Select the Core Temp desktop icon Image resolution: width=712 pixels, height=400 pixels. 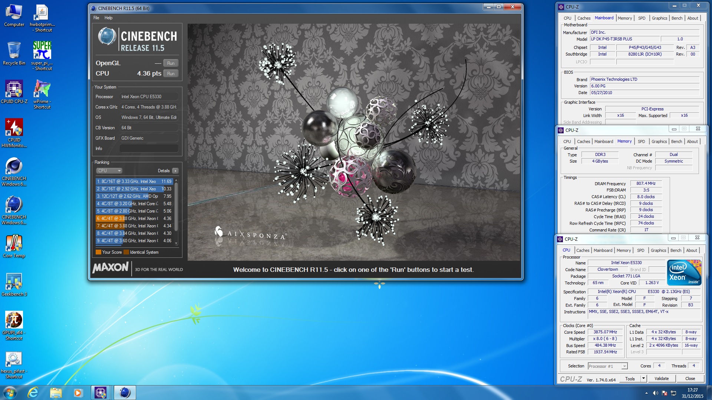pyautogui.click(x=14, y=246)
